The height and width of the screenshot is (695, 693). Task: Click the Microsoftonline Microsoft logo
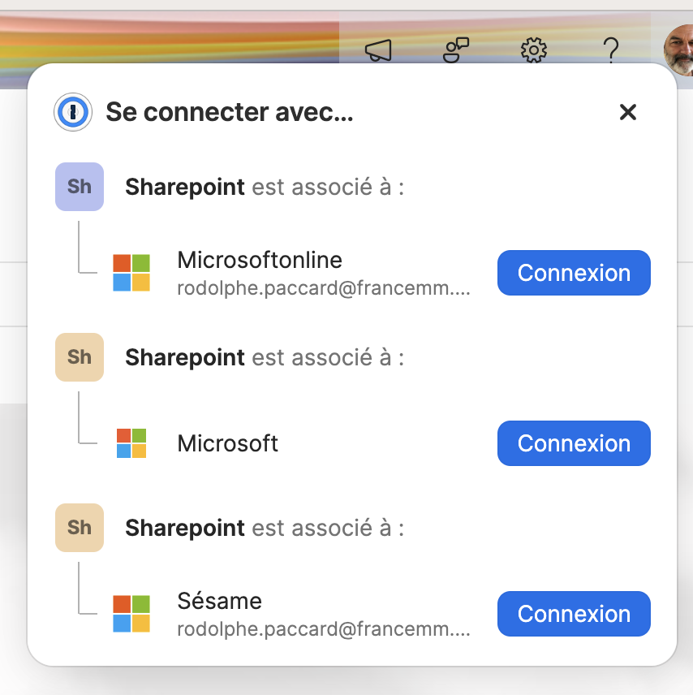coord(131,273)
